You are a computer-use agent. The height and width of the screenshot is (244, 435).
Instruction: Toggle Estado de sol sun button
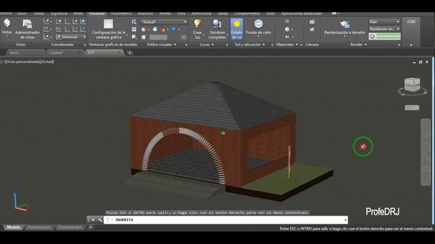pos(237,28)
